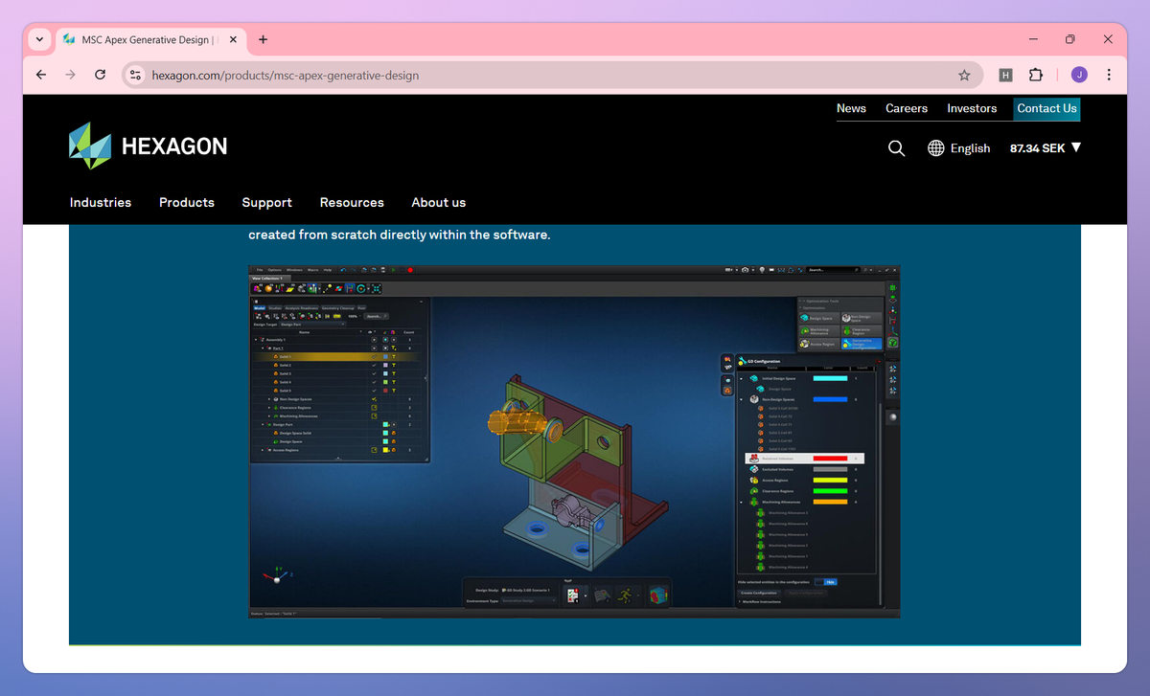Open the tab search chevron

pyautogui.click(x=39, y=39)
